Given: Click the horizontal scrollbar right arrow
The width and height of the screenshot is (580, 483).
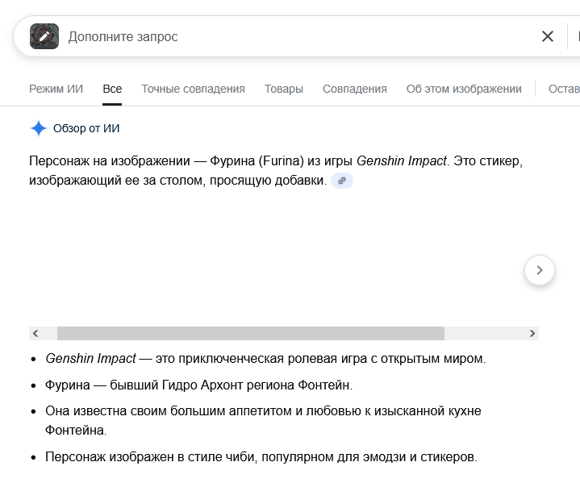Looking at the screenshot, I should tap(532, 333).
